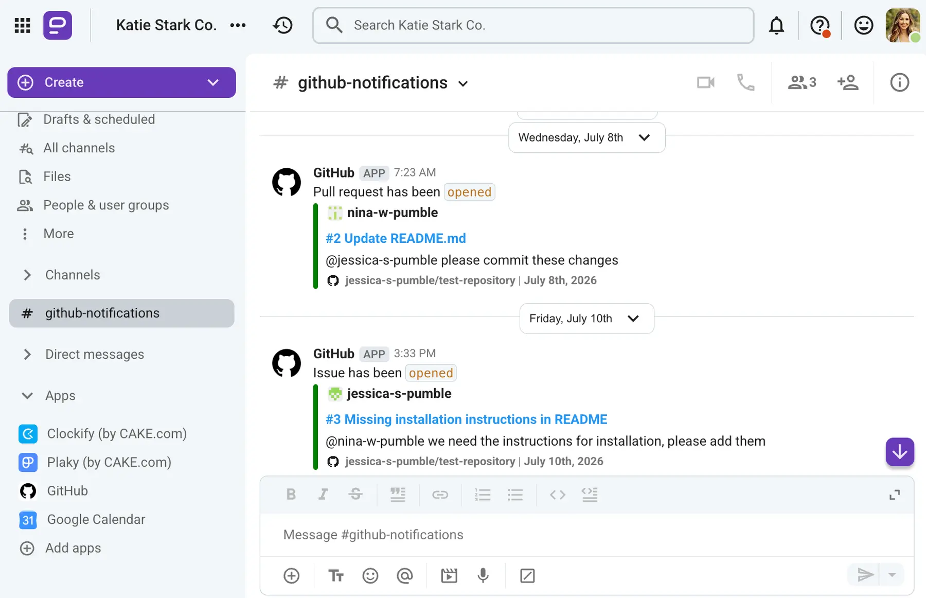Open Wednesday, July 8th date dropdown
This screenshot has height=598, width=926.
(x=586, y=137)
